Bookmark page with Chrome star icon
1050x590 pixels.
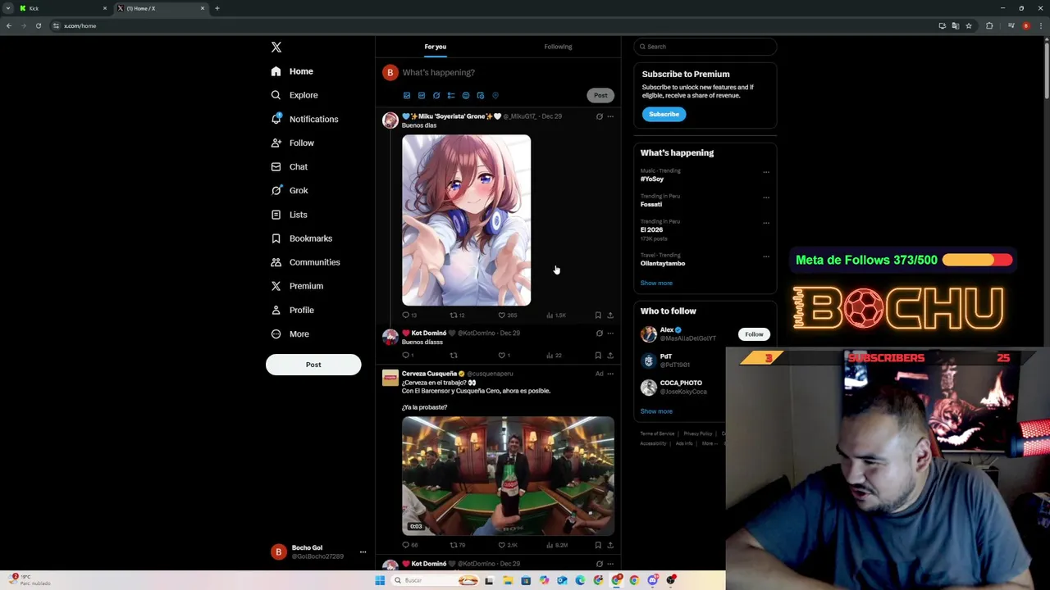(x=969, y=26)
